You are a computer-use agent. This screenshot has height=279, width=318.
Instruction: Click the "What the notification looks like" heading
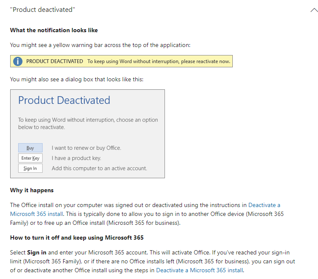[54, 30]
